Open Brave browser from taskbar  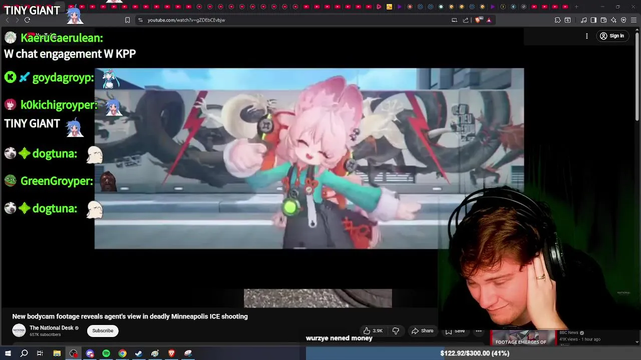tap(172, 353)
